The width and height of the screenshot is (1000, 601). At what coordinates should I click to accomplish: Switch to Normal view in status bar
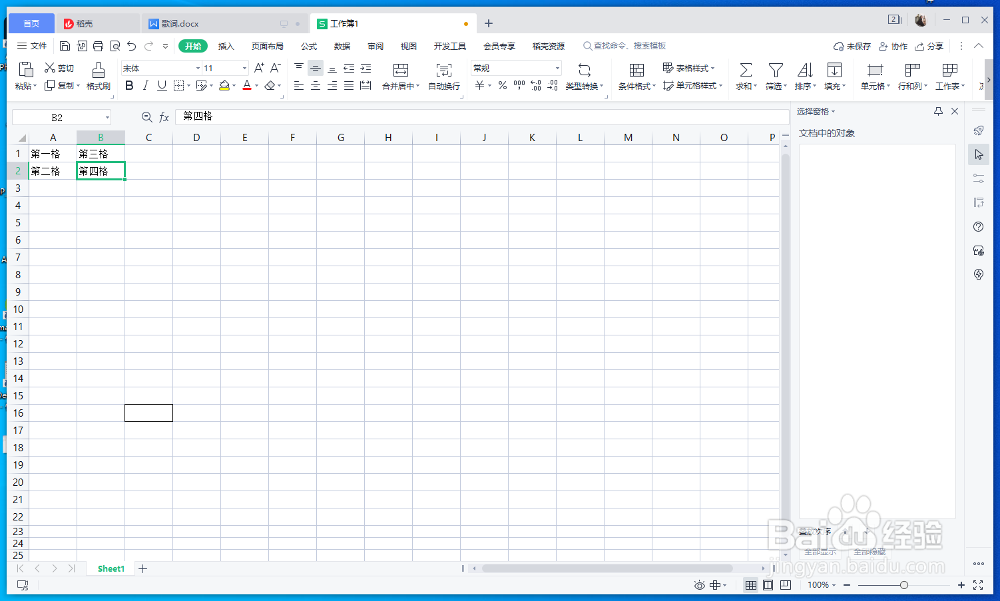click(x=751, y=585)
